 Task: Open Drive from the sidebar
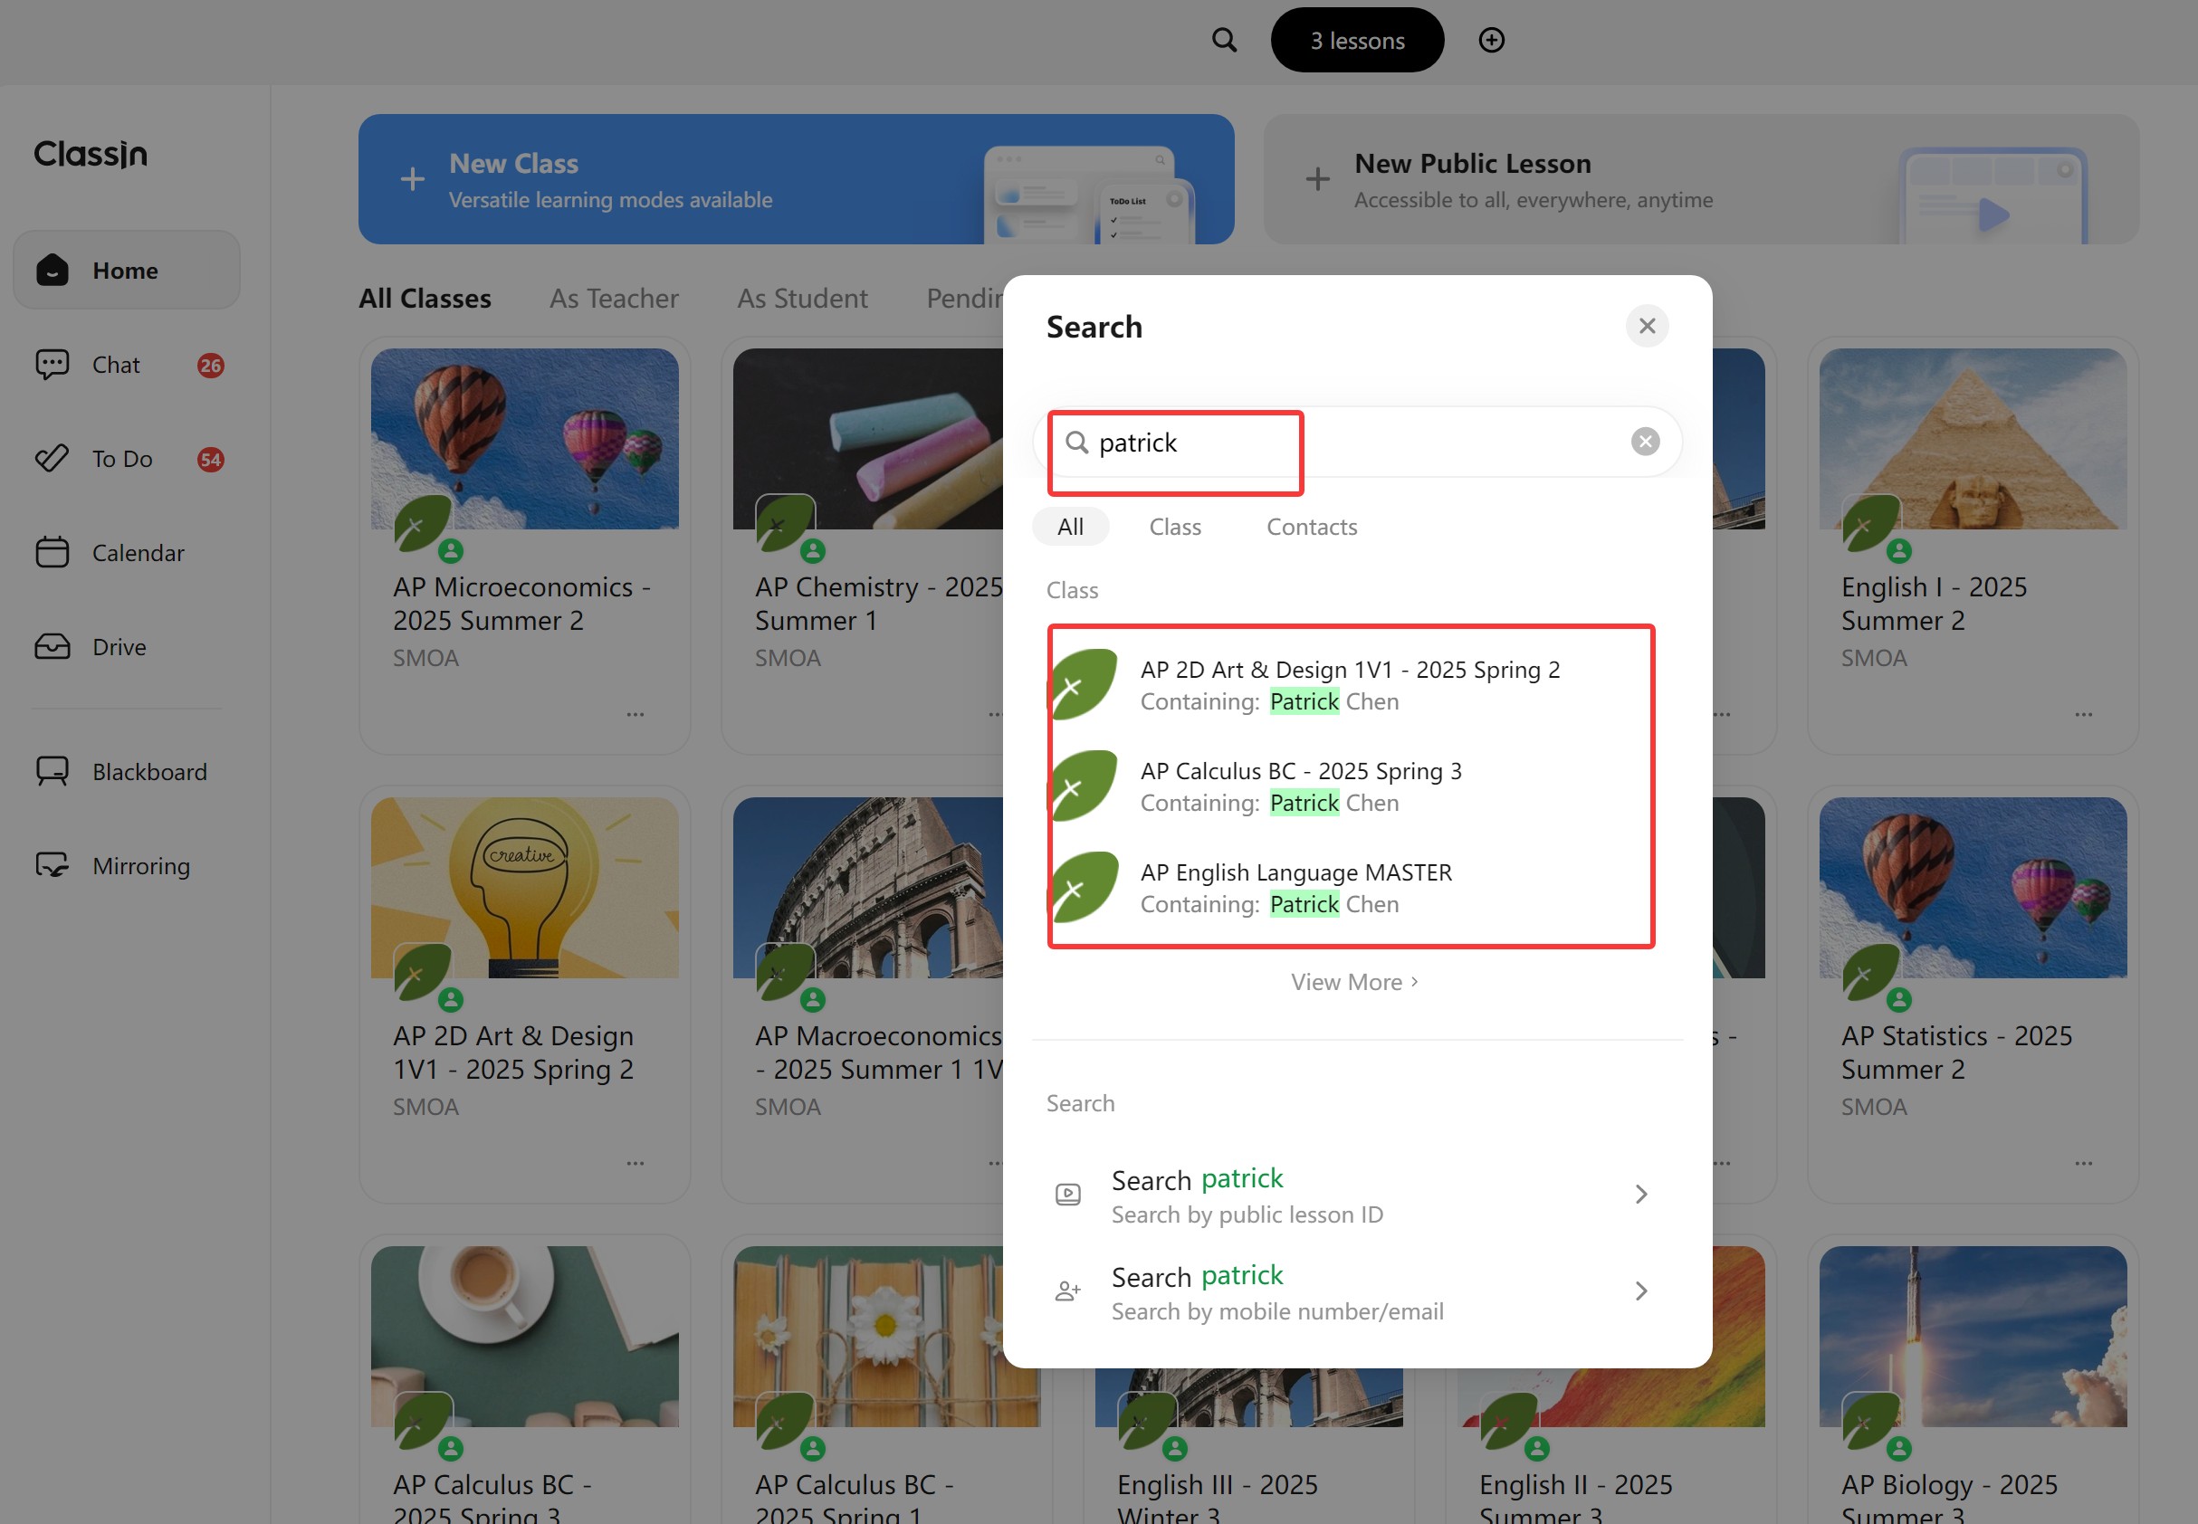[x=119, y=646]
